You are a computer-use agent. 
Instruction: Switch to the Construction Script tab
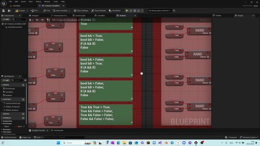coord(59,15)
